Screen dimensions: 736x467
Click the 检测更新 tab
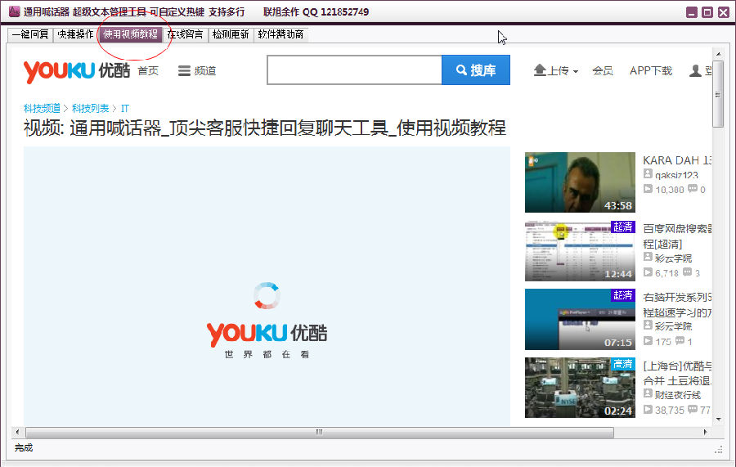click(231, 34)
